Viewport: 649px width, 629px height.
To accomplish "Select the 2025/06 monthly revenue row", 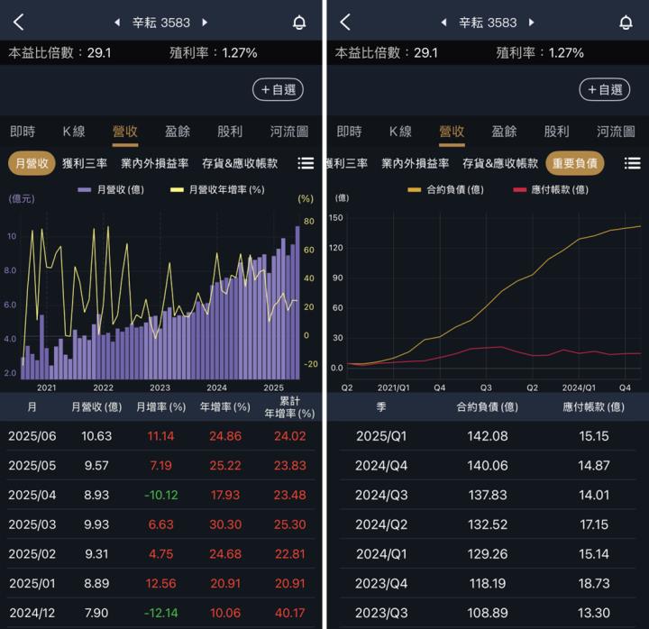I will tap(162, 436).
